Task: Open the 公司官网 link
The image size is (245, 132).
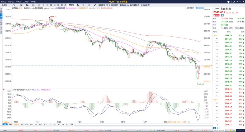Action: click(x=103, y=5)
